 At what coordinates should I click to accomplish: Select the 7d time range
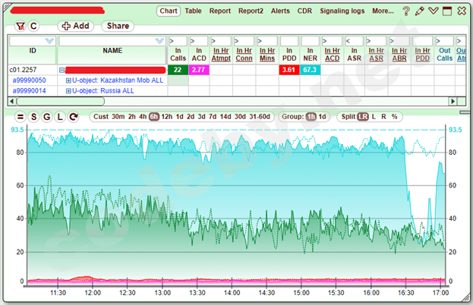point(213,117)
